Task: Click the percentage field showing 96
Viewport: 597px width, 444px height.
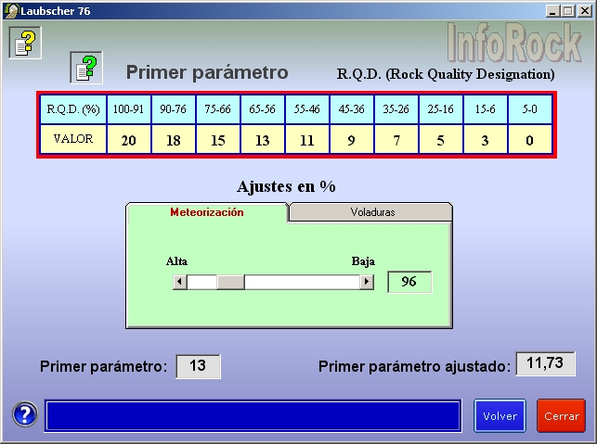Action: (x=409, y=282)
